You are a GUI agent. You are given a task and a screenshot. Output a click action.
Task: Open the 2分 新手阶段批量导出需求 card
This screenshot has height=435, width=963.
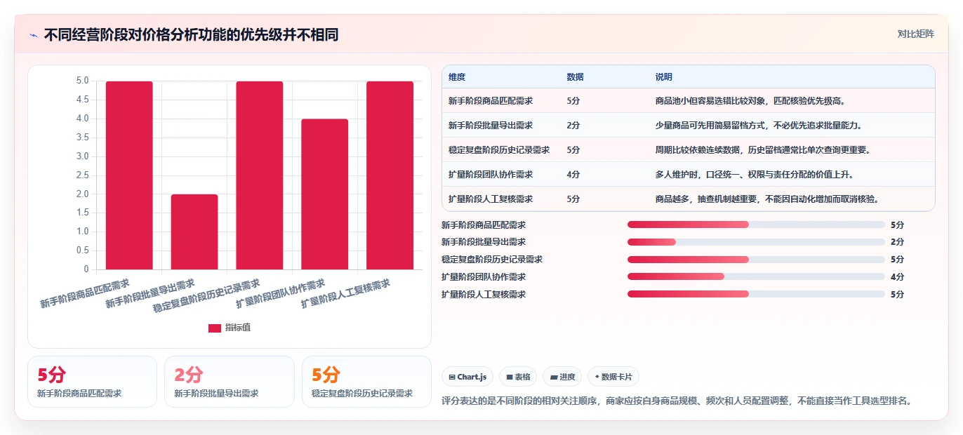pos(230,382)
